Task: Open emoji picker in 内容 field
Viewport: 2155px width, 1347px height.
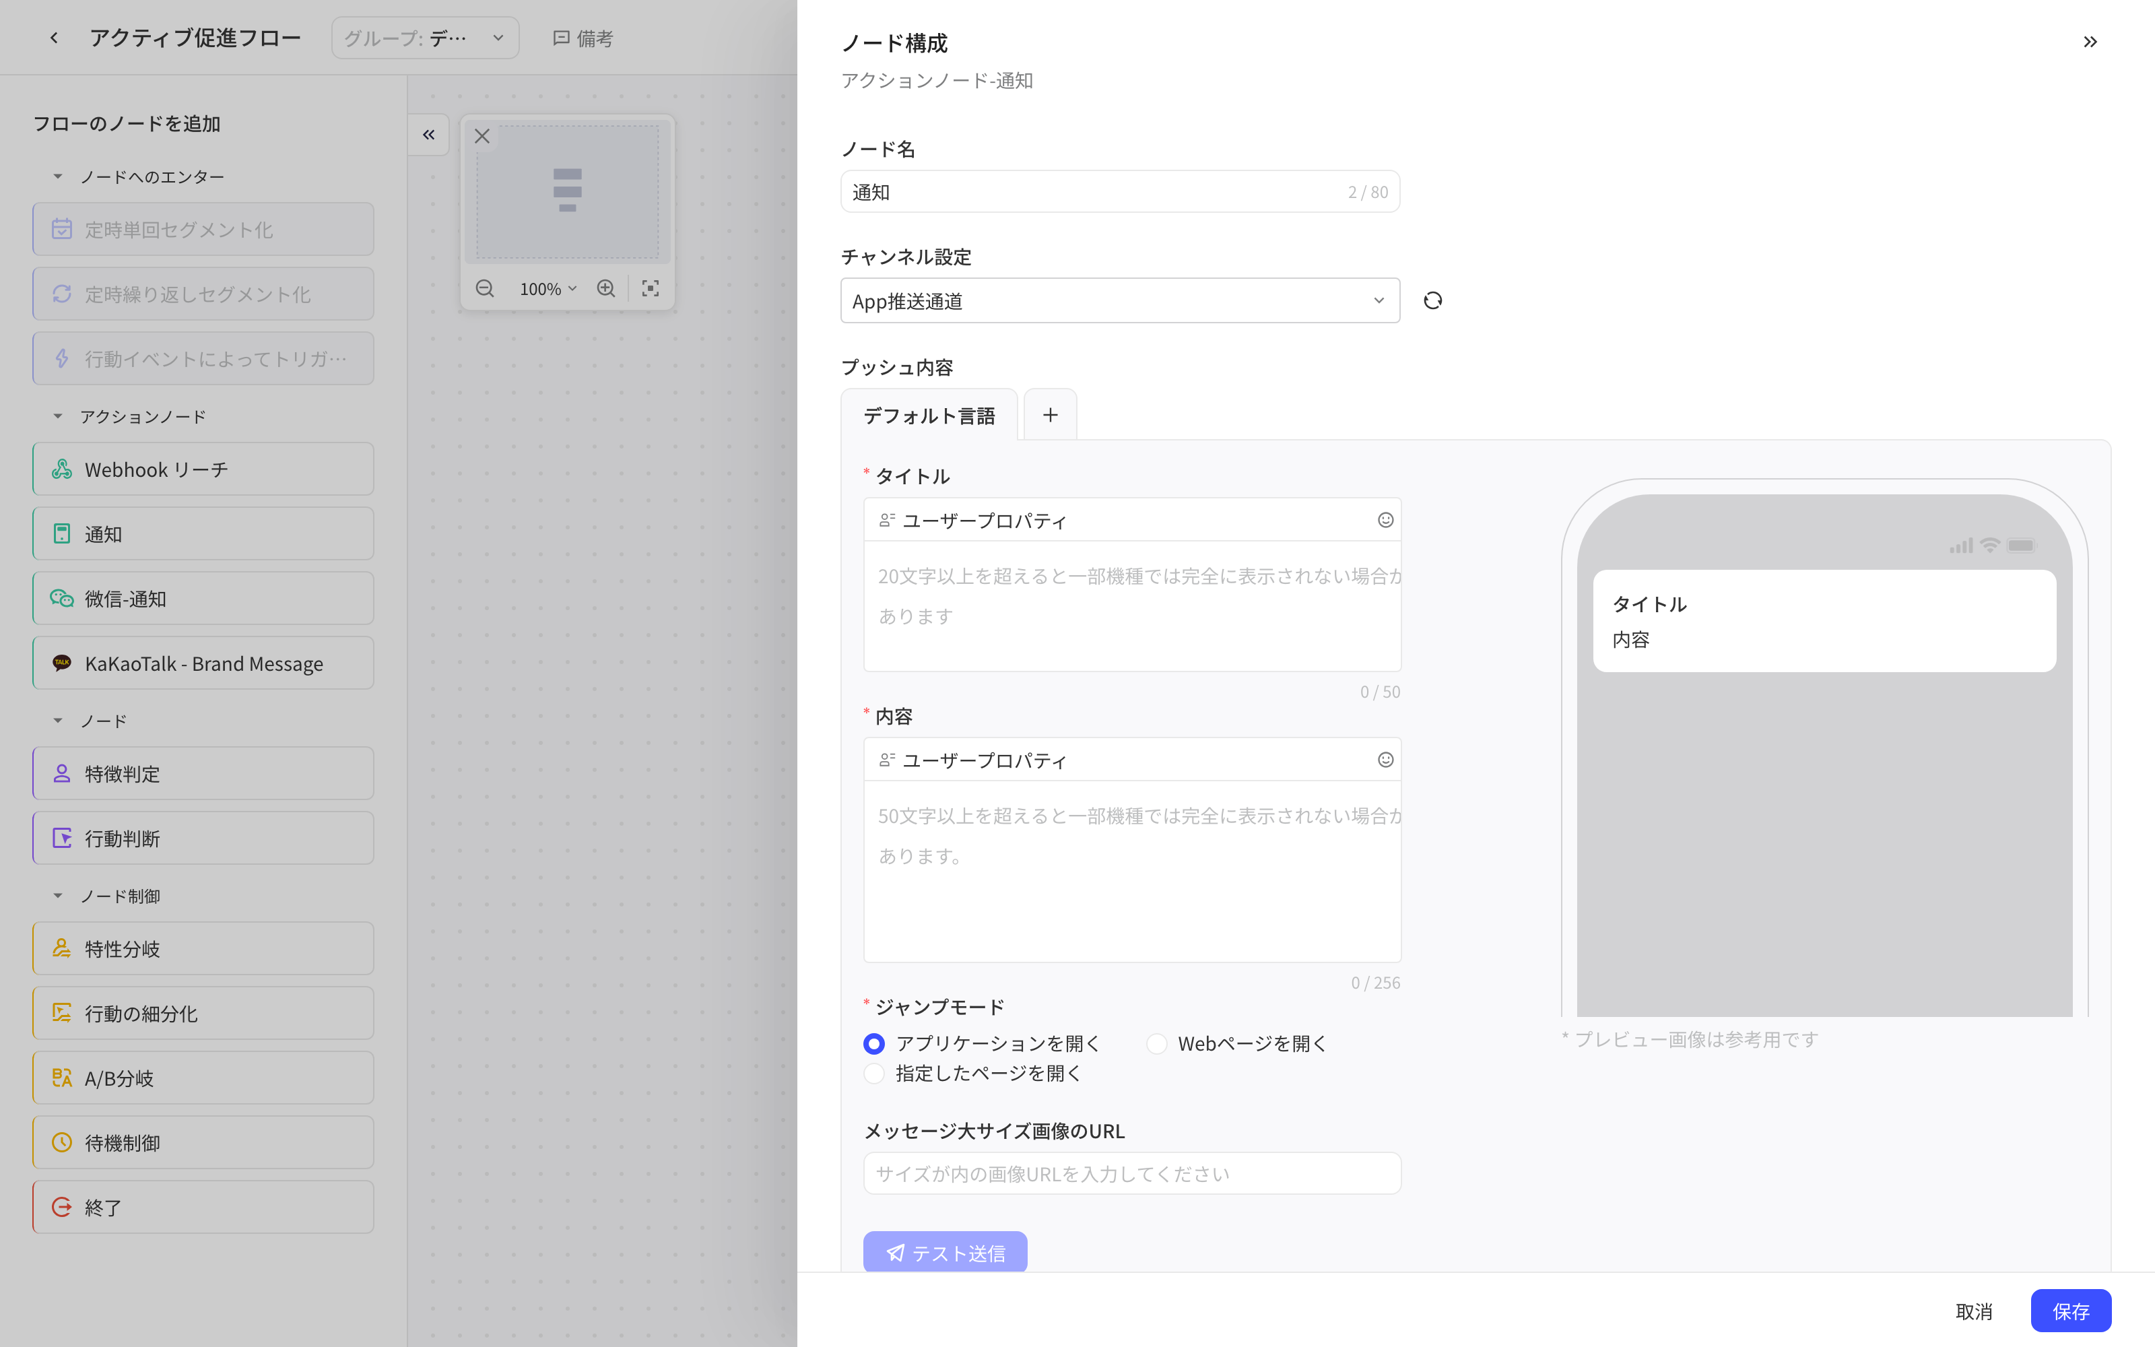Action: (1386, 760)
